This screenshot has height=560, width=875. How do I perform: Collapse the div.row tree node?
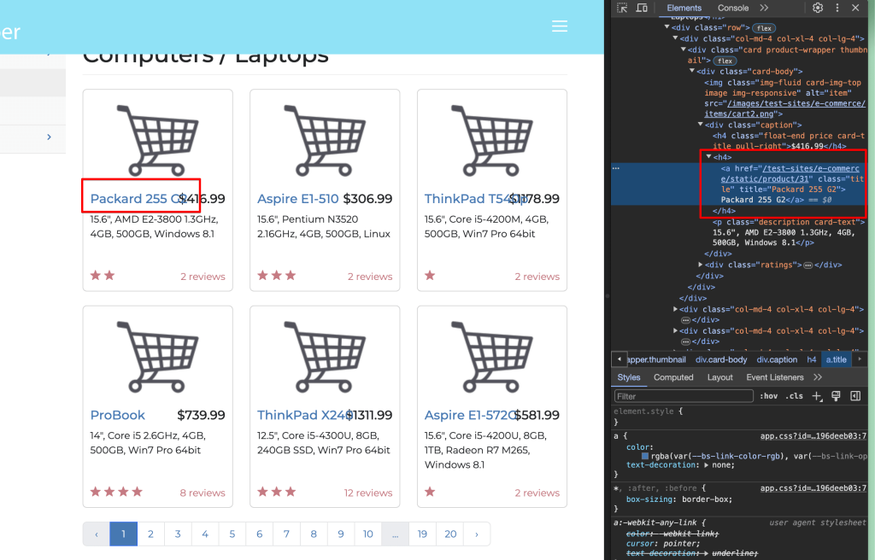coord(667,26)
